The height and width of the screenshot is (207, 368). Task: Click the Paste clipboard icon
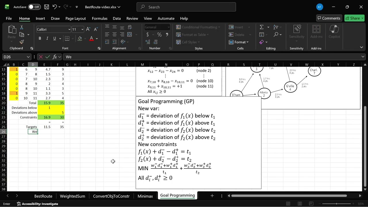(x=12, y=29)
